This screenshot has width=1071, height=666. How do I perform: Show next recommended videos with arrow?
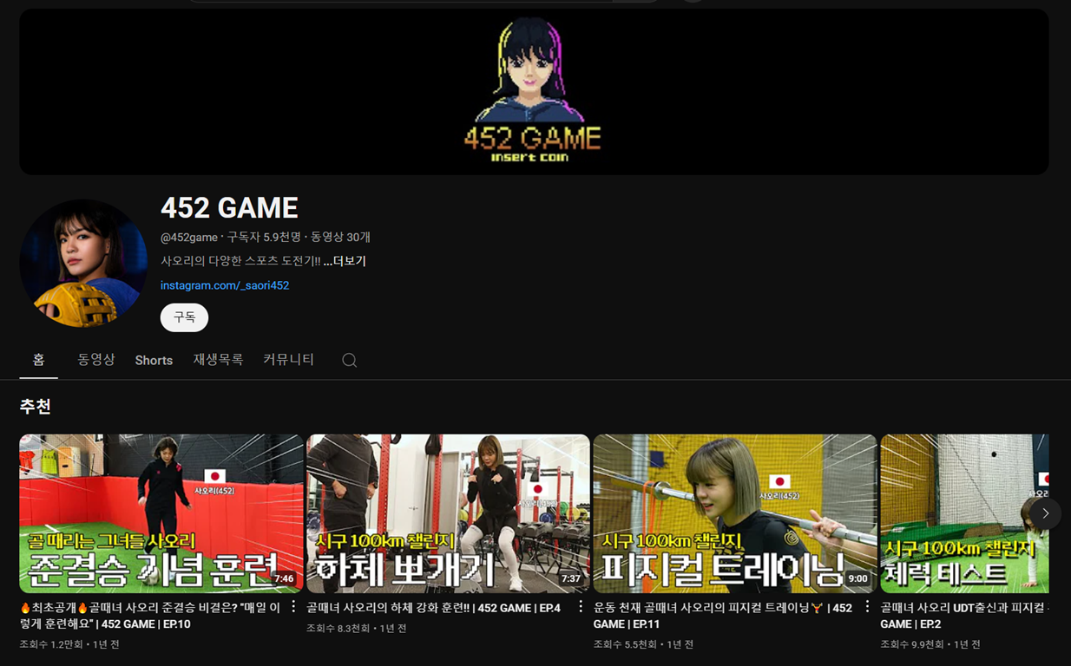click(x=1045, y=513)
